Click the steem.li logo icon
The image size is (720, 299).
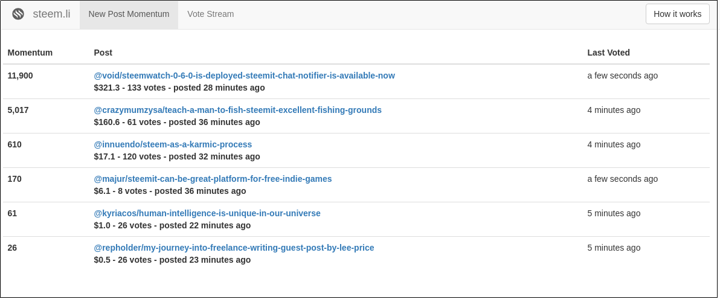click(18, 14)
